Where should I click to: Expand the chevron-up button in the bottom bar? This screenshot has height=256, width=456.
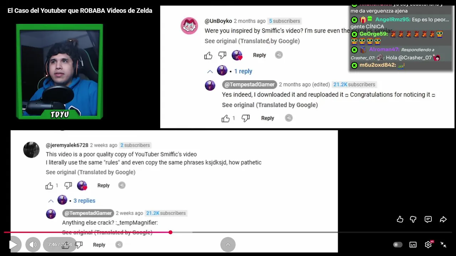(228, 245)
